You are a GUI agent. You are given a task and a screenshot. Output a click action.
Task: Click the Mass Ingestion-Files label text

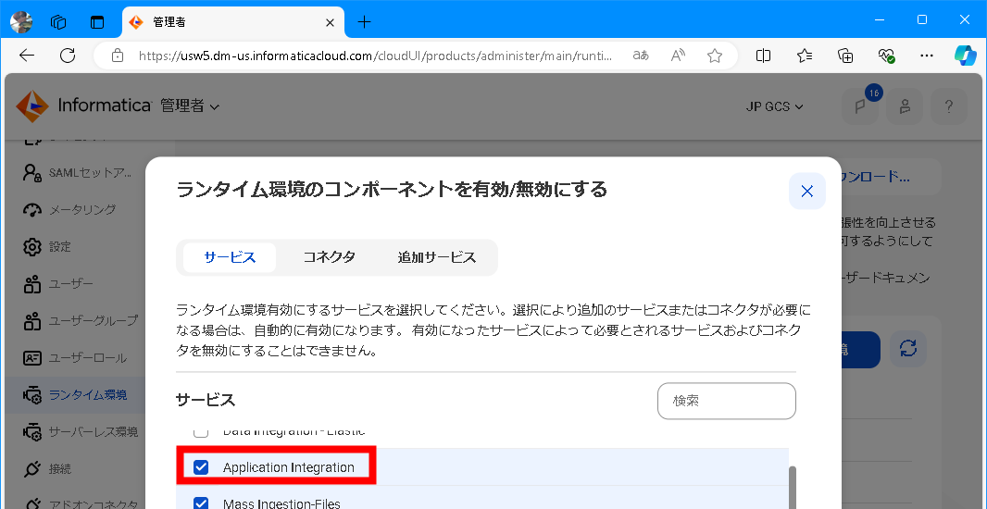pyautogui.click(x=281, y=503)
